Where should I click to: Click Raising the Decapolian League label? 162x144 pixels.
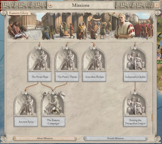click(x=135, y=122)
